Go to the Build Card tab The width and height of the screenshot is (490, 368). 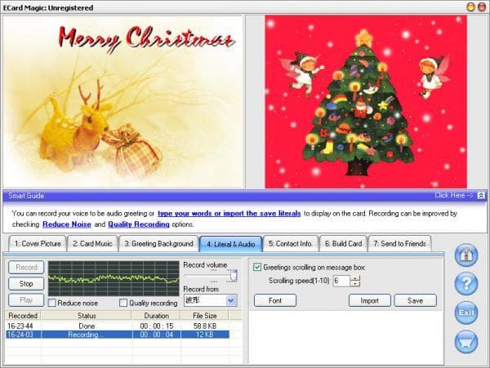[x=343, y=243]
